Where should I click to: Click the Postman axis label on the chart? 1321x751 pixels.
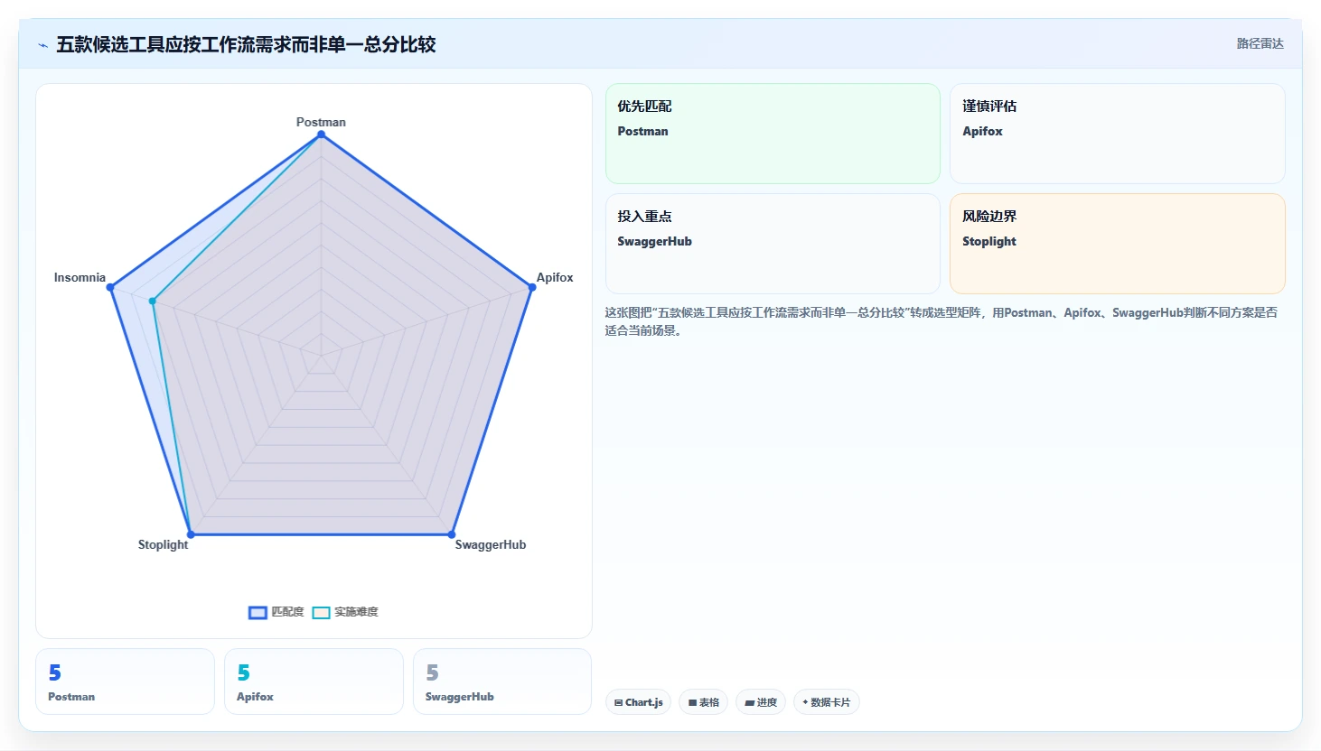point(321,122)
